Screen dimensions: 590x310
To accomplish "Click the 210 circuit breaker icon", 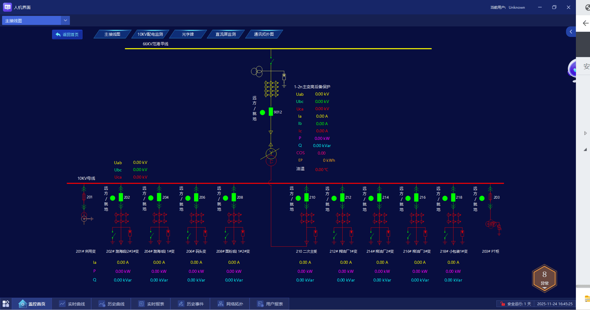I will click(x=306, y=197).
